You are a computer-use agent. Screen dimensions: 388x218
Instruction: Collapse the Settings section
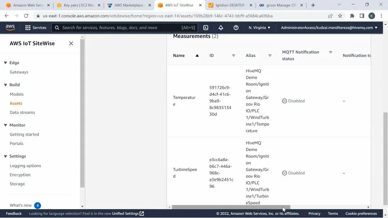(5, 156)
